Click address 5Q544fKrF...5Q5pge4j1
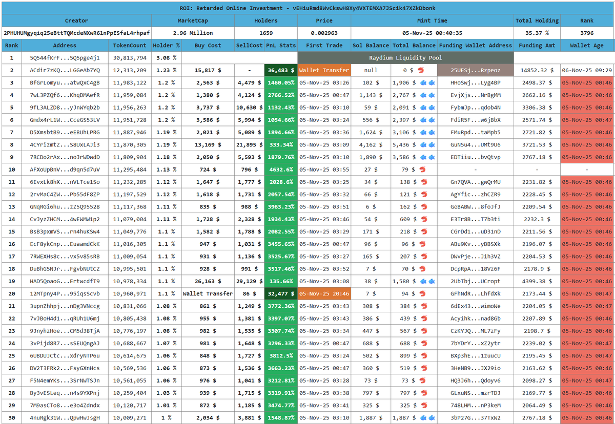 point(65,58)
